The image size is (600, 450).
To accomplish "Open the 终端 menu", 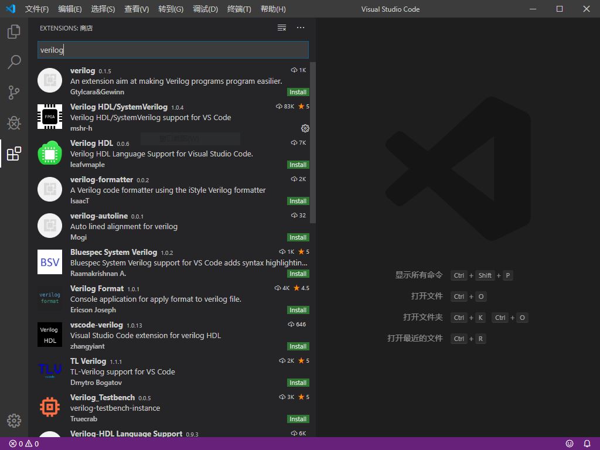I will (238, 9).
